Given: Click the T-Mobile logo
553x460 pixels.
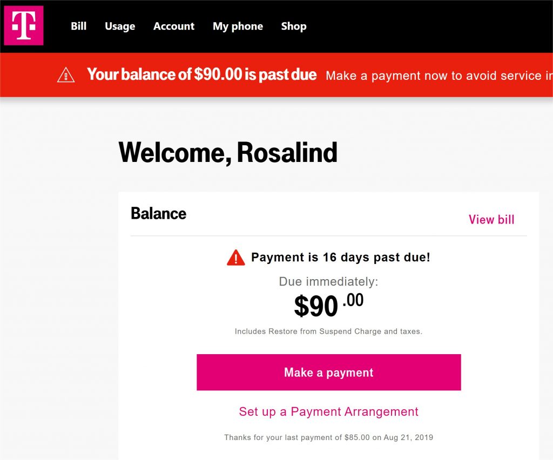Looking at the screenshot, I should pyautogui.click(x=24, y=25).
